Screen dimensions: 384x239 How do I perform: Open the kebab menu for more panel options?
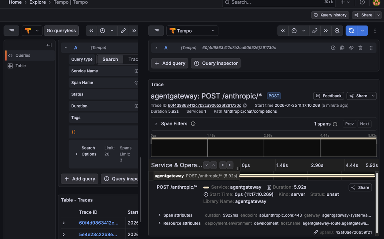[x=375, y=30]
